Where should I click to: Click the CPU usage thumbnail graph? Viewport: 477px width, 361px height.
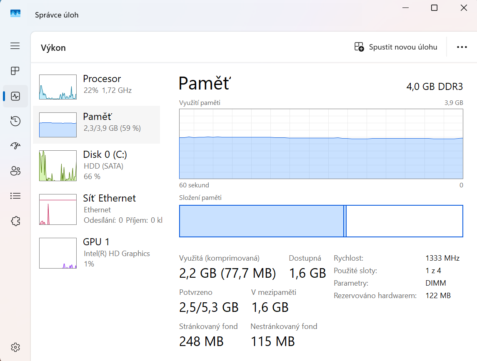pyautogui.click(x=57, y=87)
